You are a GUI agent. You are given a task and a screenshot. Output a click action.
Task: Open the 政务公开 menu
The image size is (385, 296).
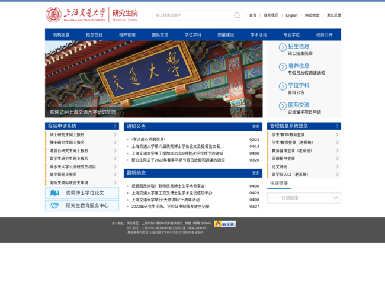[x=325, y=34]
